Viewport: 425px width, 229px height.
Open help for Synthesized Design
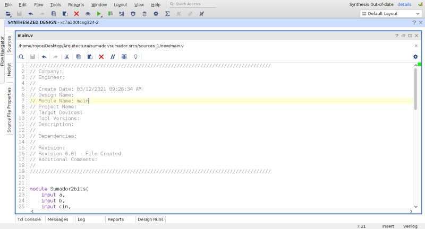pos(414,23)
